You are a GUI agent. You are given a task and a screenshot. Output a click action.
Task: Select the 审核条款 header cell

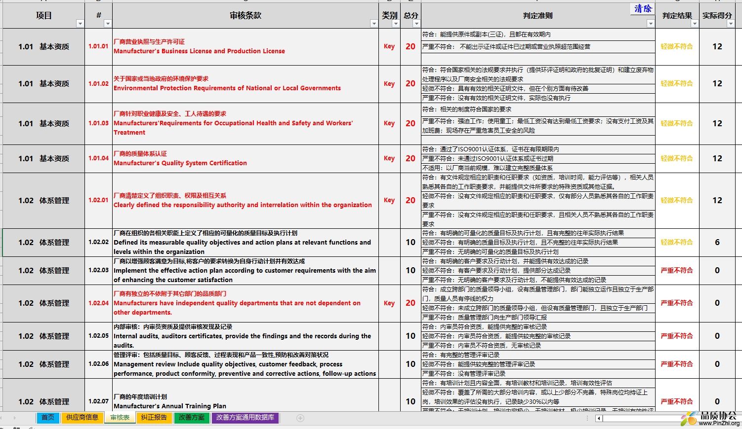246,16
